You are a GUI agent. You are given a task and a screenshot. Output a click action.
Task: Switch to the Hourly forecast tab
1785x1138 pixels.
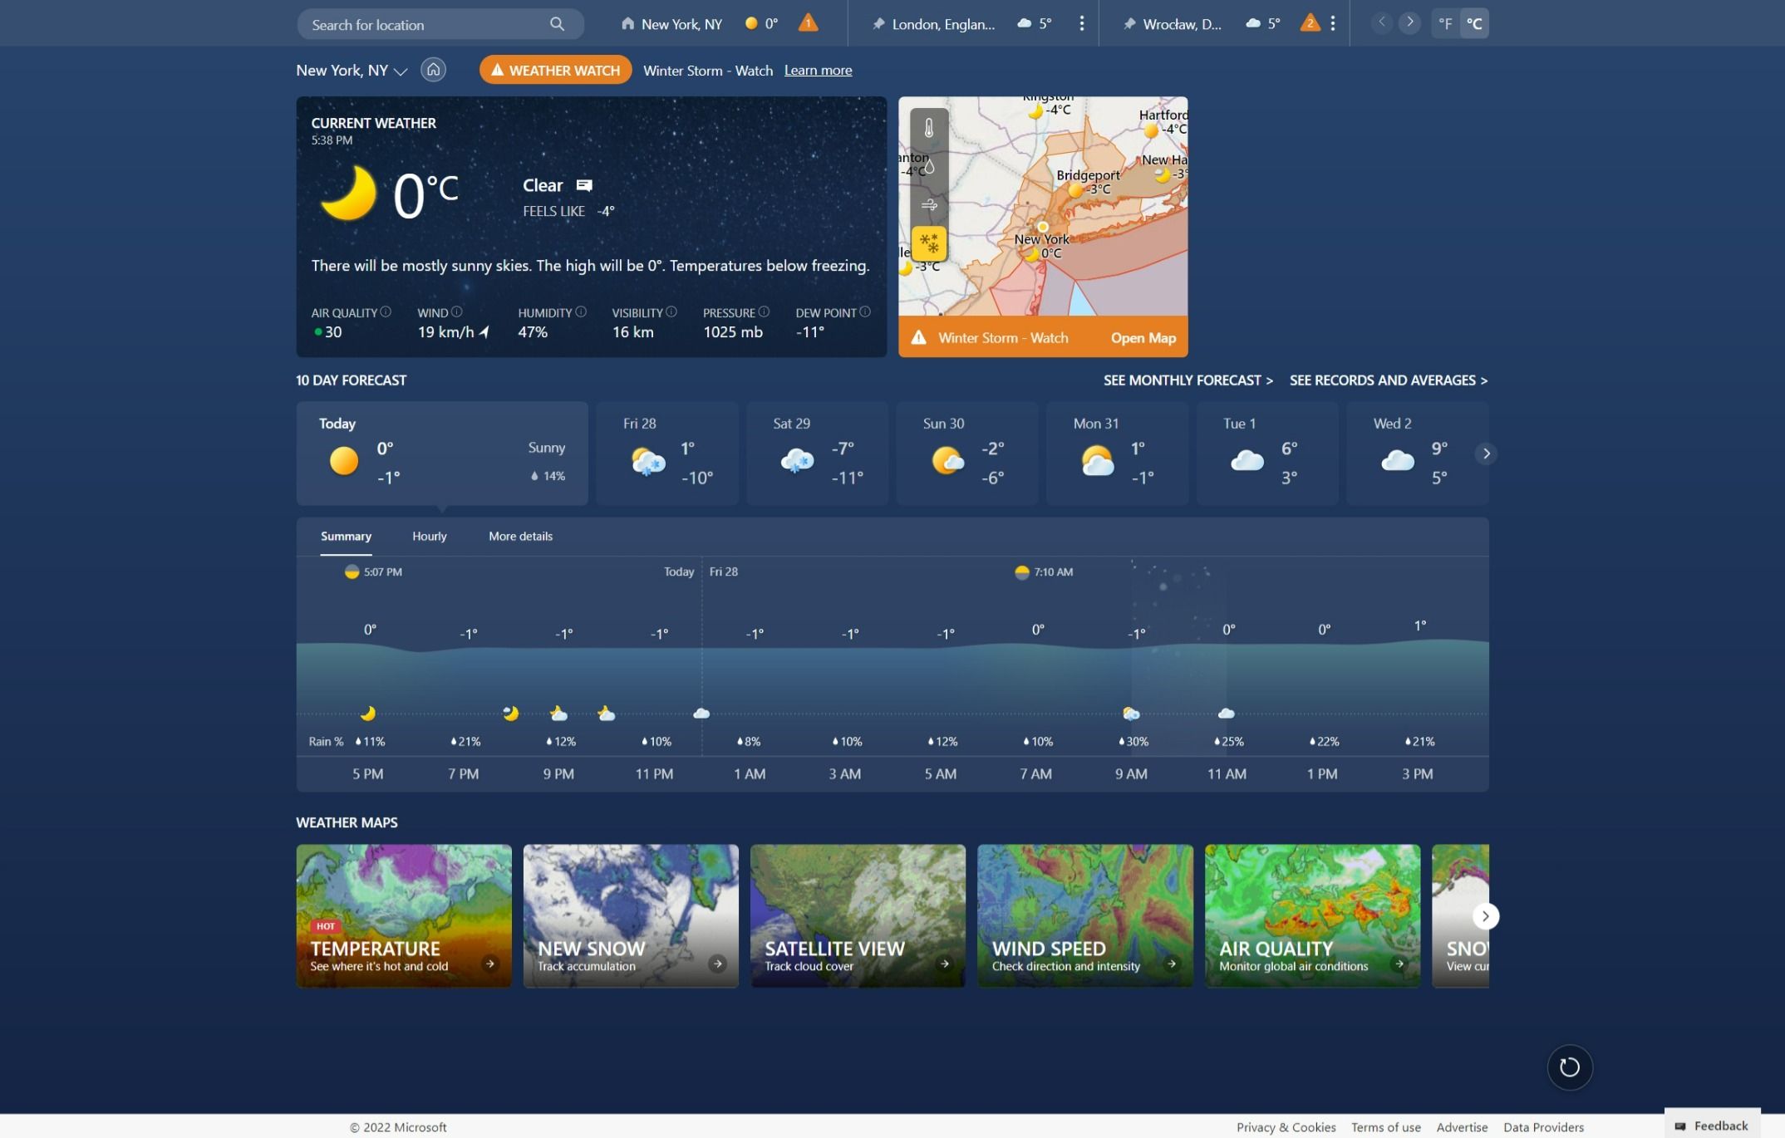click(430, 536)
